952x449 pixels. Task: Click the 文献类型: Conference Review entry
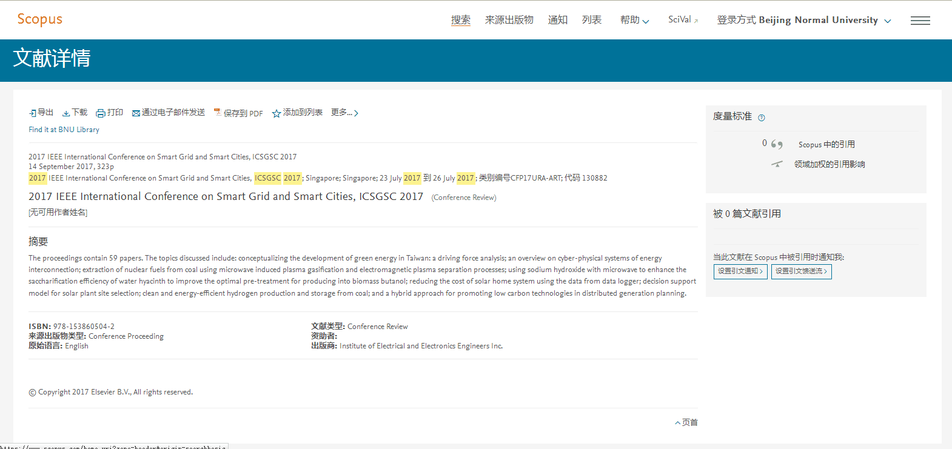[360, 327]
